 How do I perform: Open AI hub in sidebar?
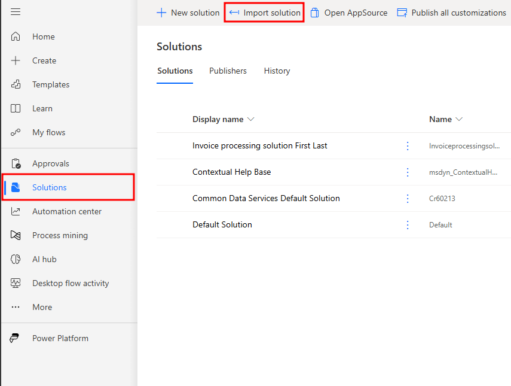point(44,259)
